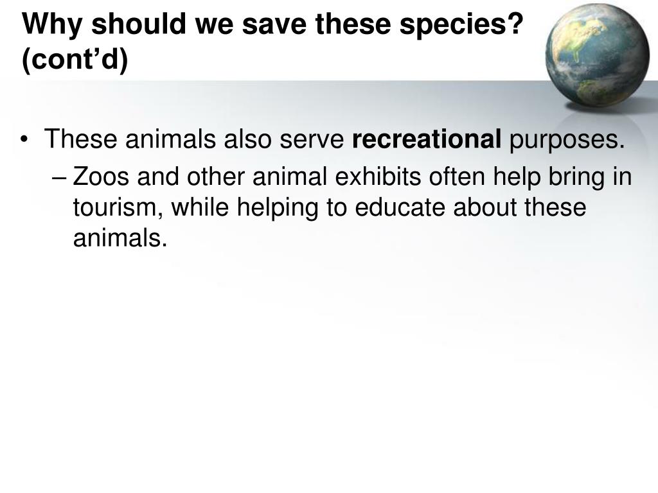Select the word 'often' in sub-bullet
658x493 pixels.
click(x=457, y=177)
